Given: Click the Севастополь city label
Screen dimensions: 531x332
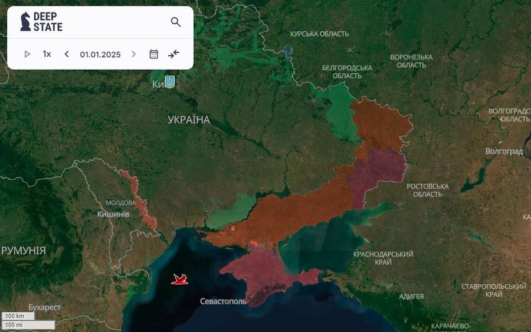Looking at the screenshot, I should 223,301.
